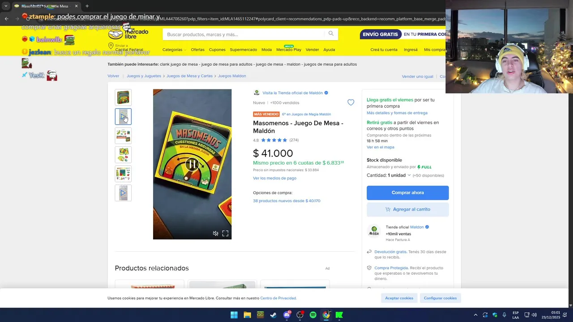Click Más detalles y formas de entrega
The image size is (573, 322).
click(x=397, y=113)
